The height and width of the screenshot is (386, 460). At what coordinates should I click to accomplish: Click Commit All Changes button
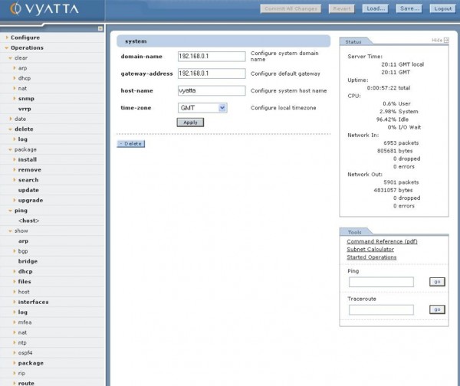tap(291, 8)
